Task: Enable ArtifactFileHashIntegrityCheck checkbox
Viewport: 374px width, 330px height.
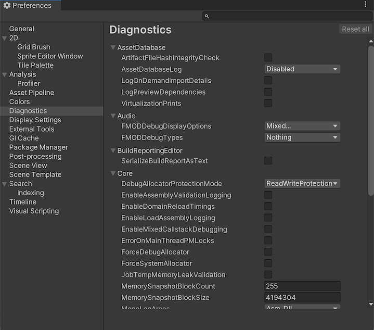Action: (x=268, y=58)
